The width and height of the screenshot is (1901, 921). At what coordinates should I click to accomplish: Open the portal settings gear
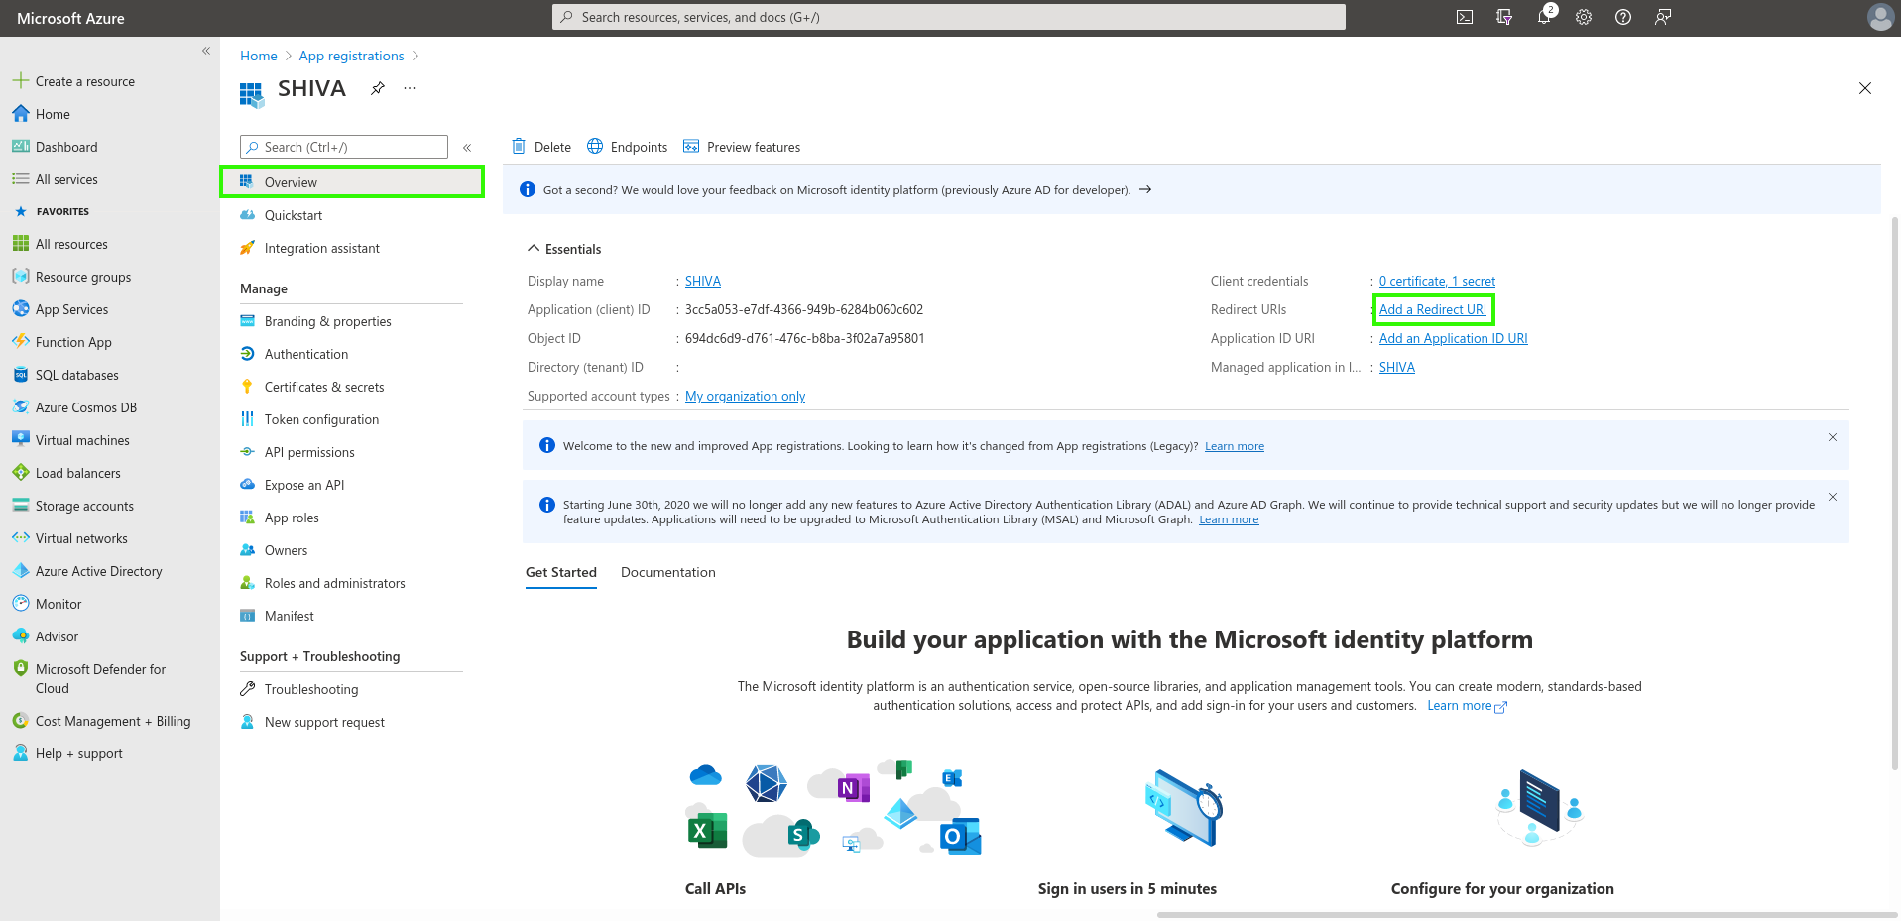point(1584,17)
